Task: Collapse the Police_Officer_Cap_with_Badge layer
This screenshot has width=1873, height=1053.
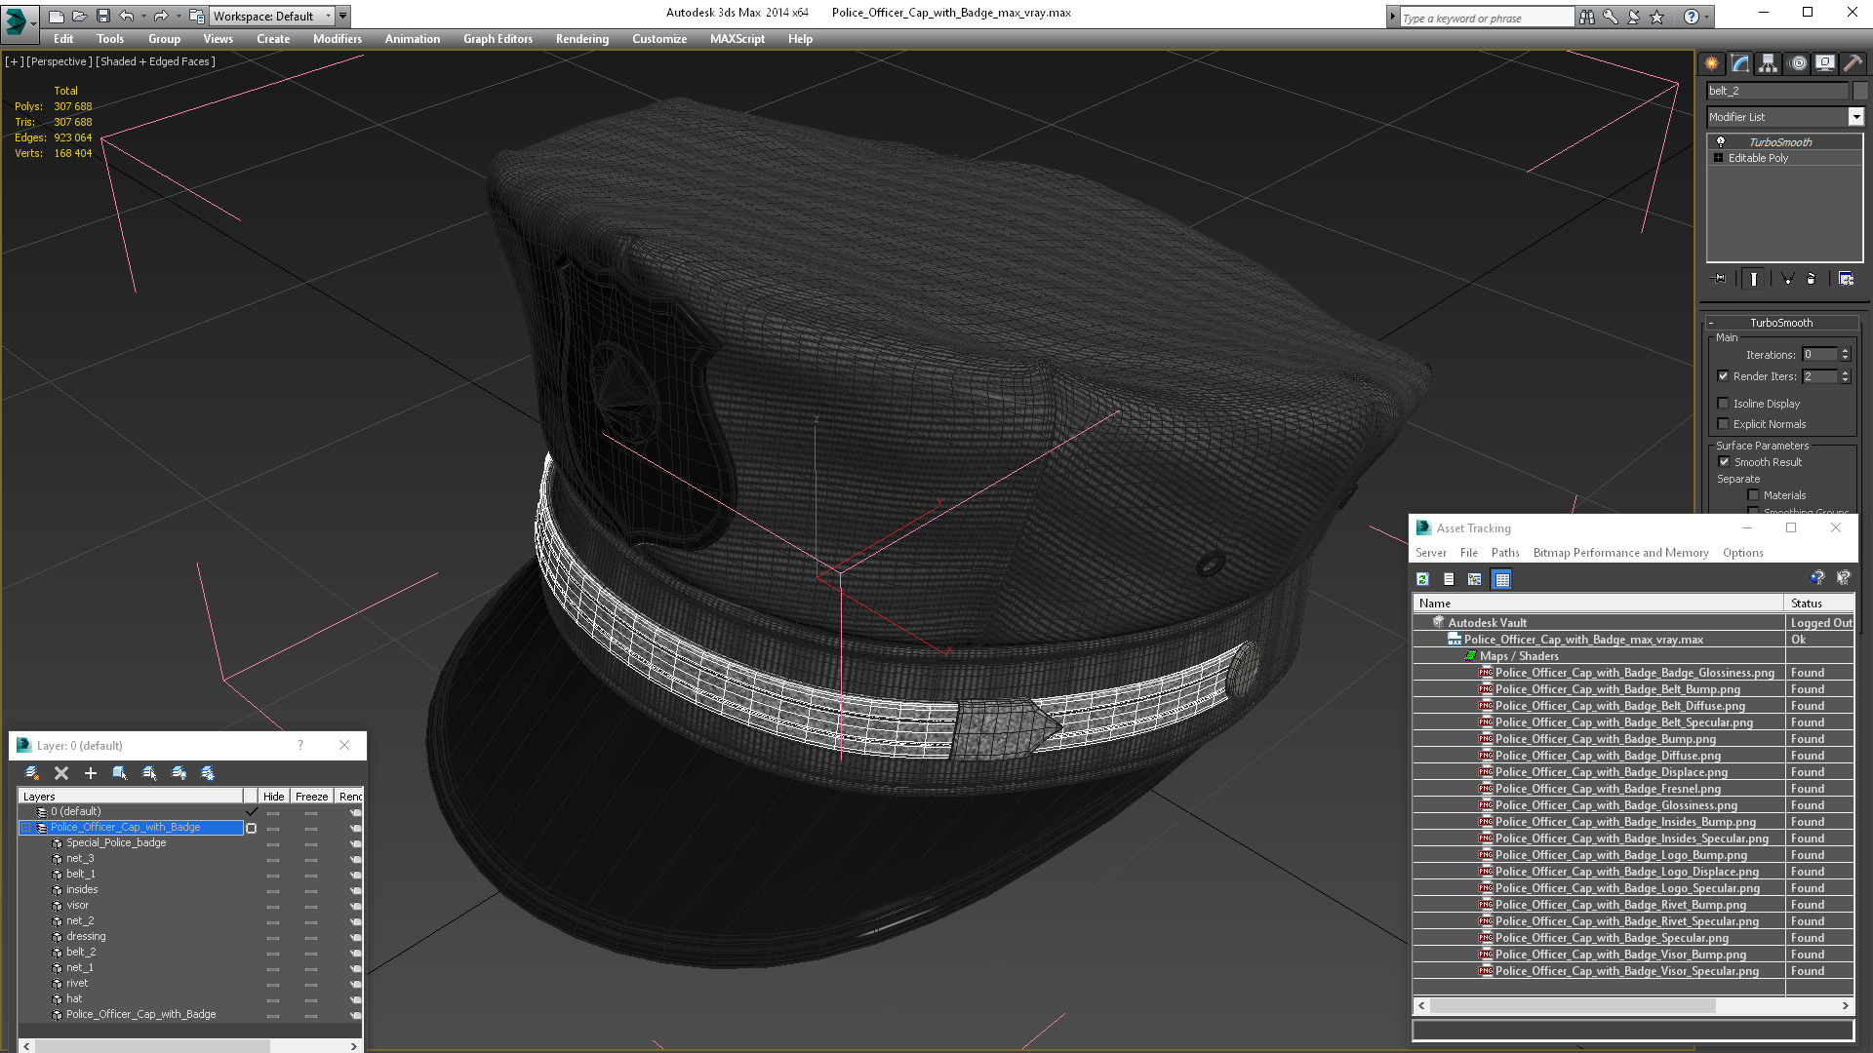Action: pos(26,827)
